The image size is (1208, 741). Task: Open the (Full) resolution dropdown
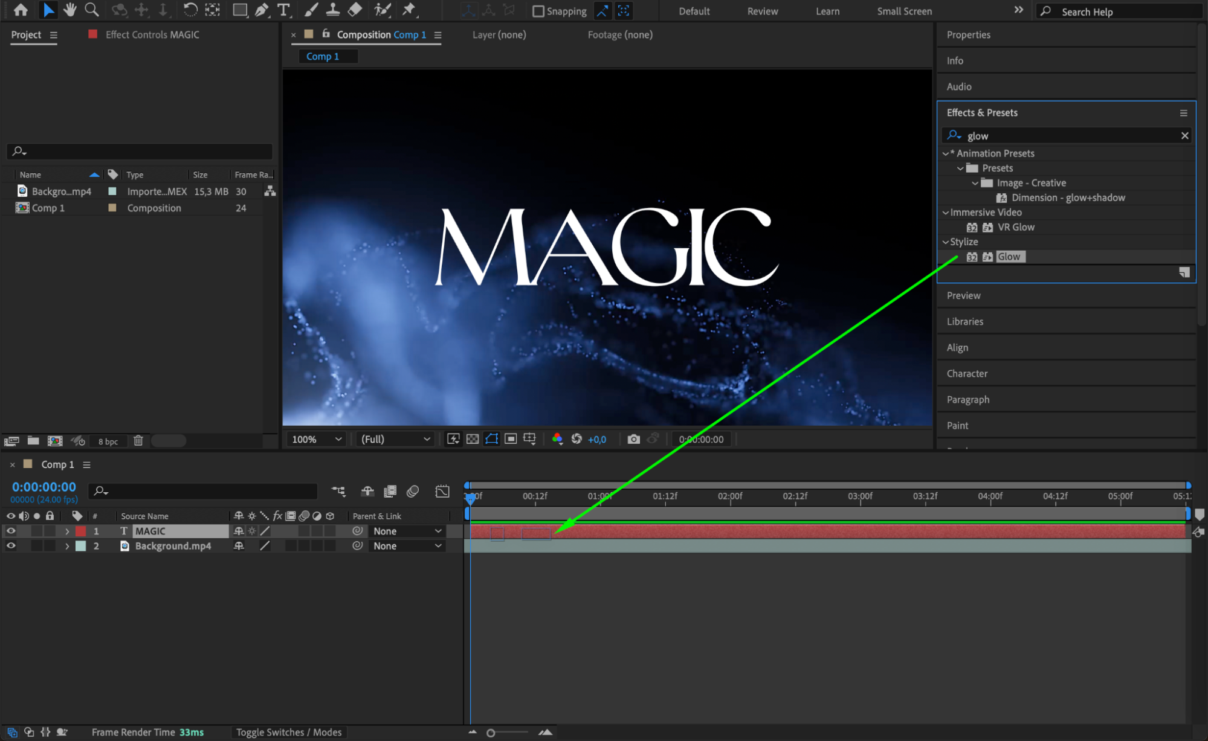(x=395, y=439)
